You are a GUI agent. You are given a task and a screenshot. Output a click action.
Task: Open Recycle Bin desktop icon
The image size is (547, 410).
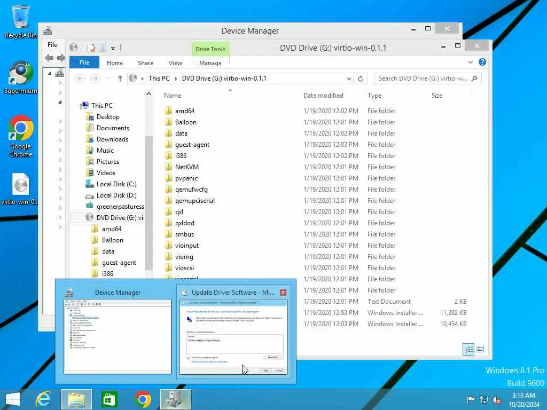[20, 21]
